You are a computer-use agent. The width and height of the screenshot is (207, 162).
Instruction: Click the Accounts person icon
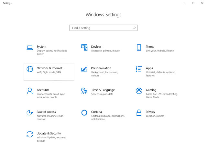[30, 91]
